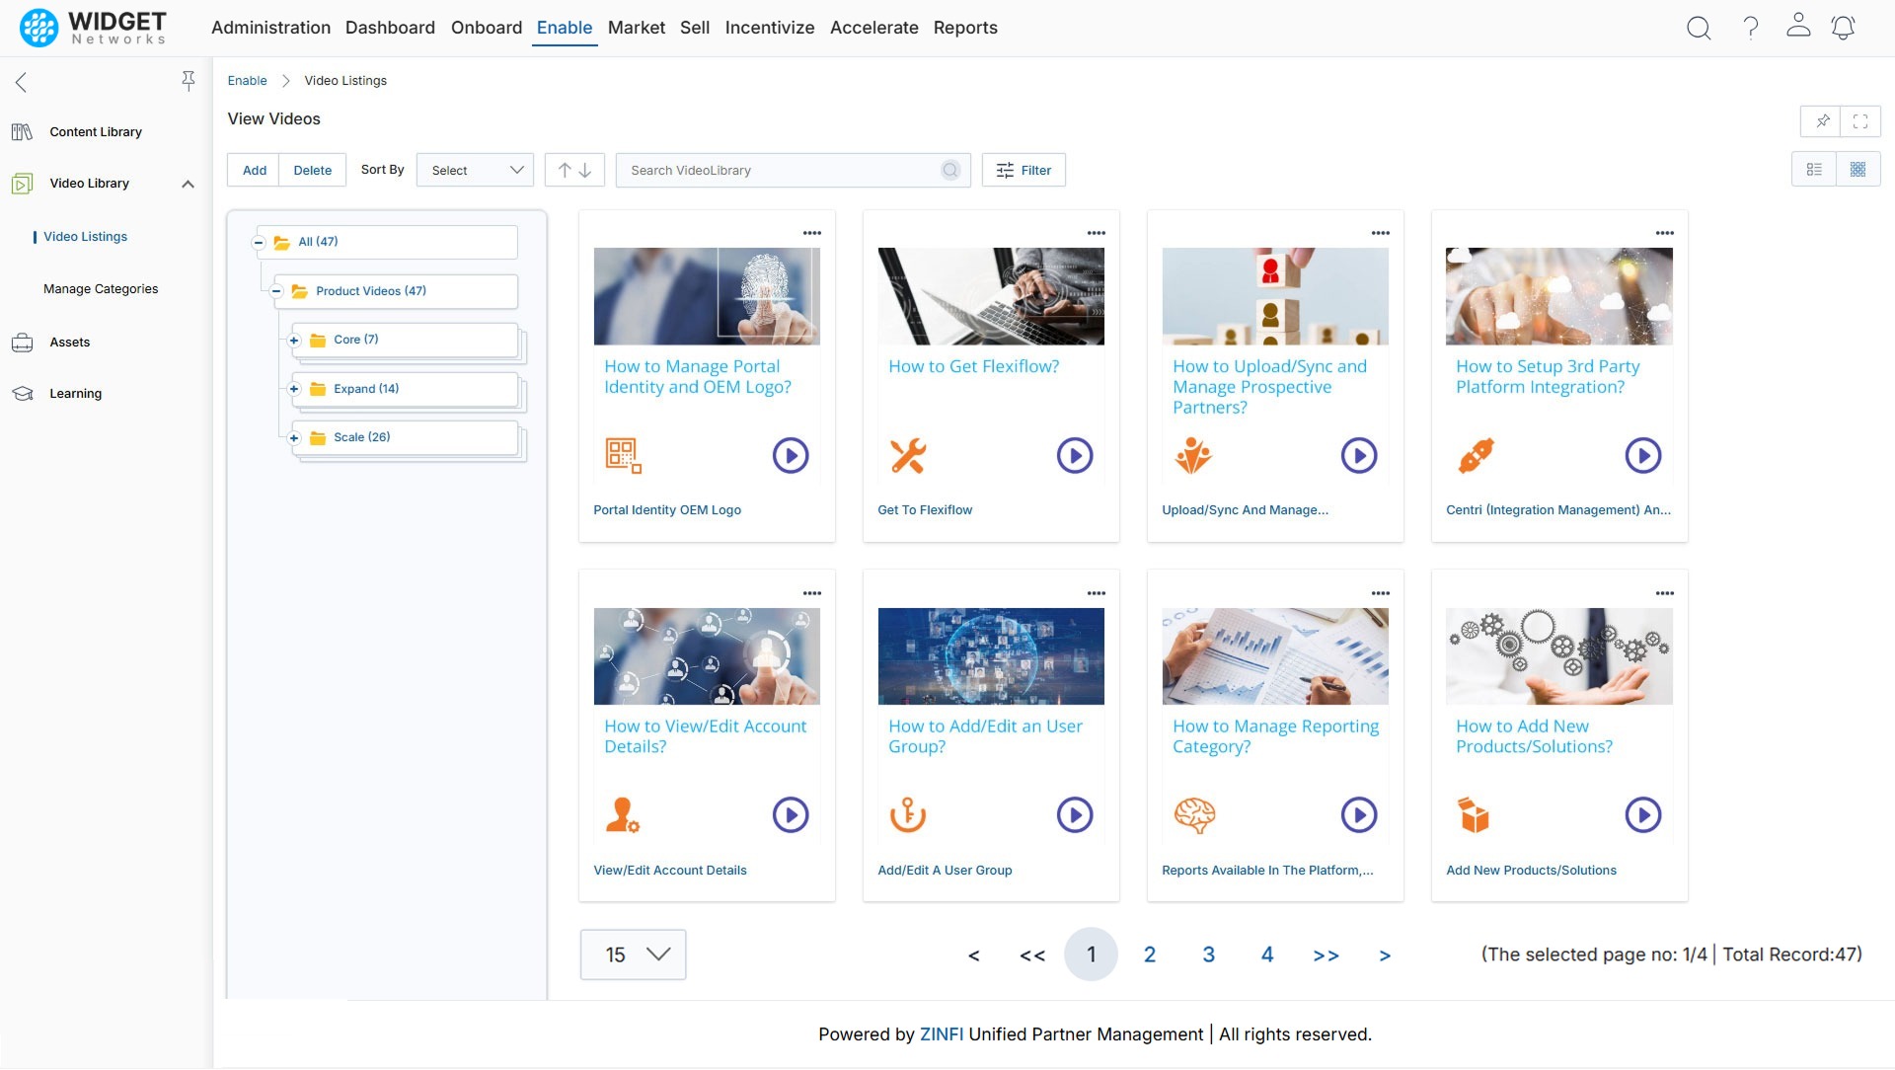Collapse the Product Videos folder
This screenshot has width=1895, height=1070.
[x=277, y=290]
